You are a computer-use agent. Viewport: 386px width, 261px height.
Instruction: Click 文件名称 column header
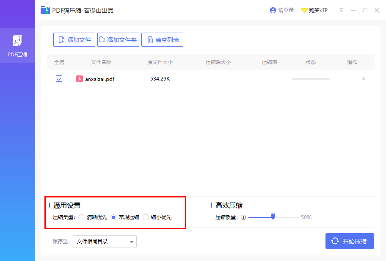pos(101,62)
